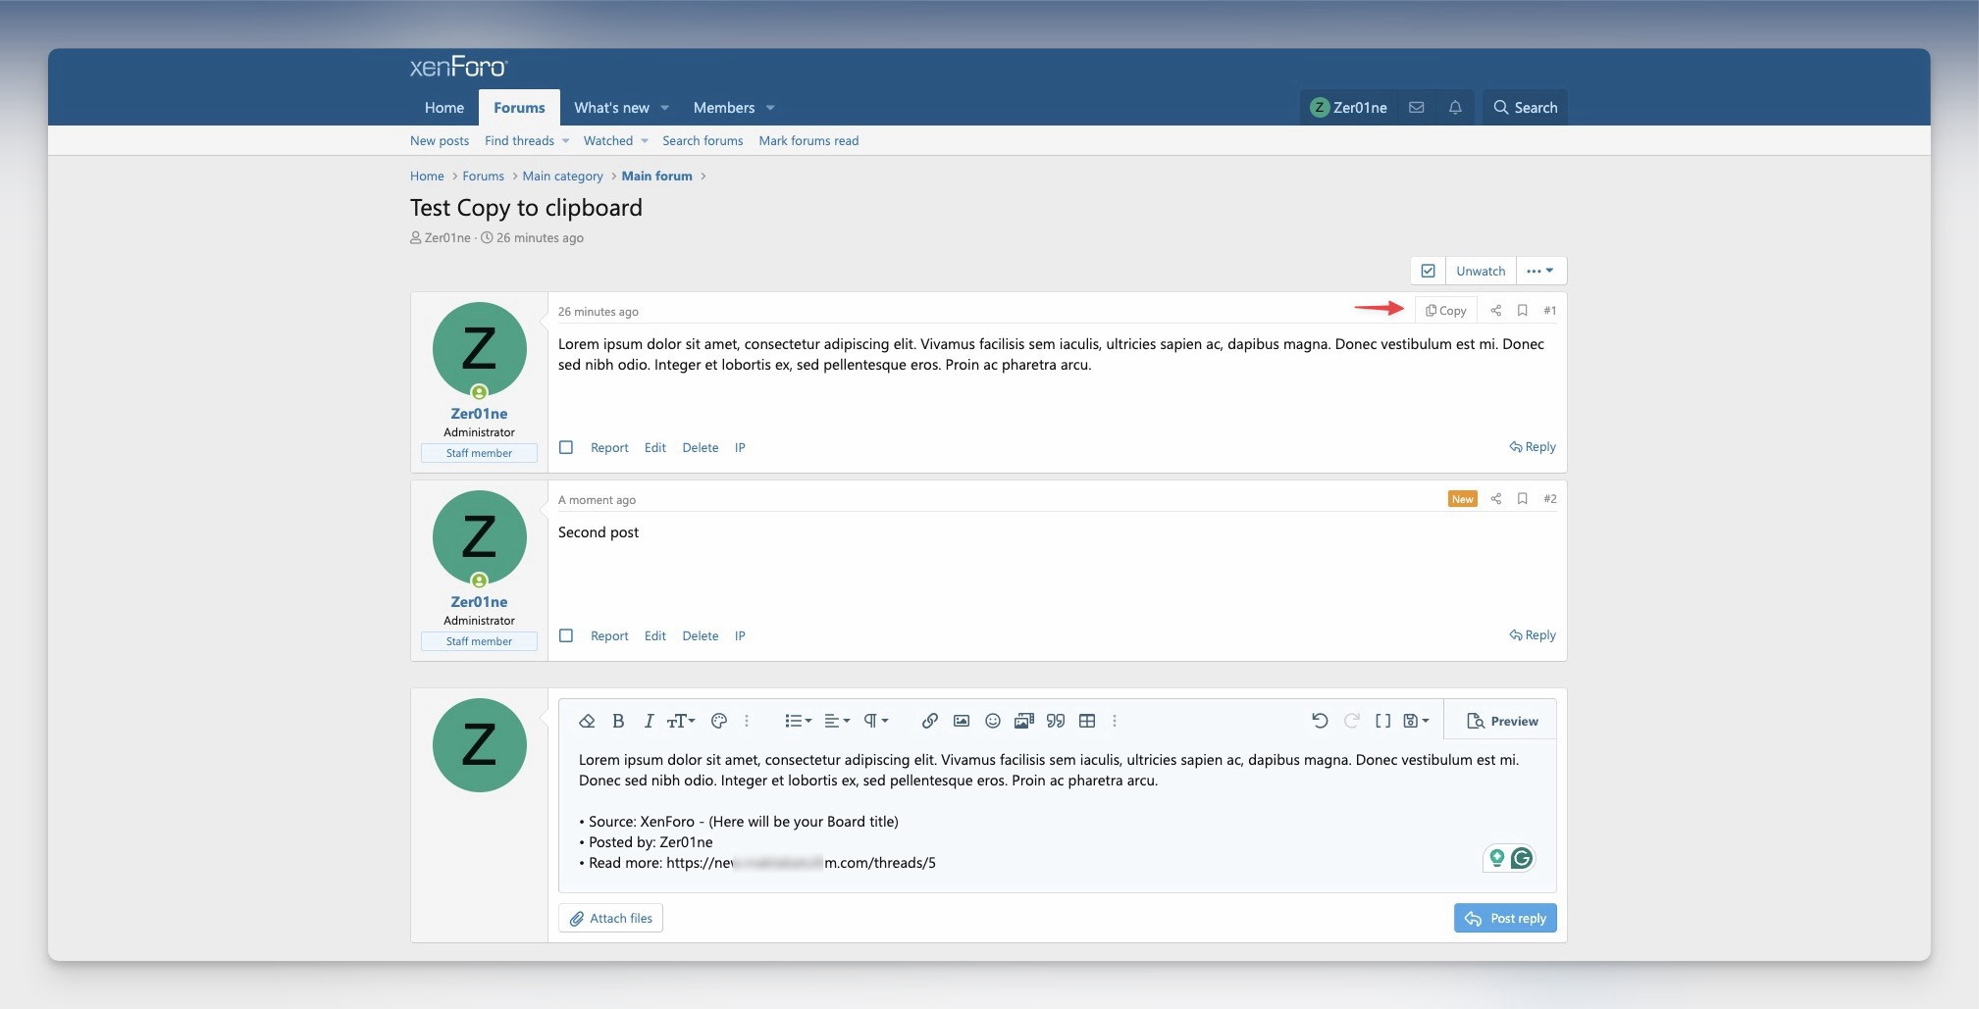
Task: Tick the checkbox on the first post
Action: (566, 447)
